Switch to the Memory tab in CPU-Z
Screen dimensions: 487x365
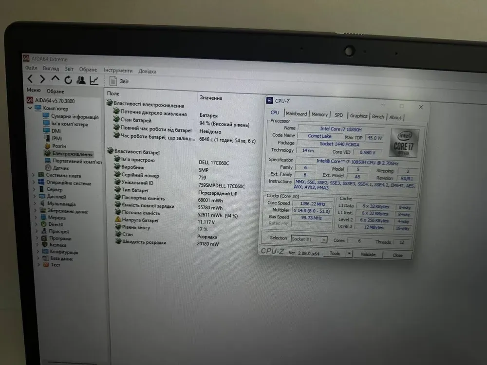coord(319,114)
